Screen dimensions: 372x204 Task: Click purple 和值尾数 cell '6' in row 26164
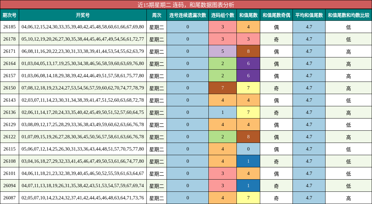click(248, 63)
